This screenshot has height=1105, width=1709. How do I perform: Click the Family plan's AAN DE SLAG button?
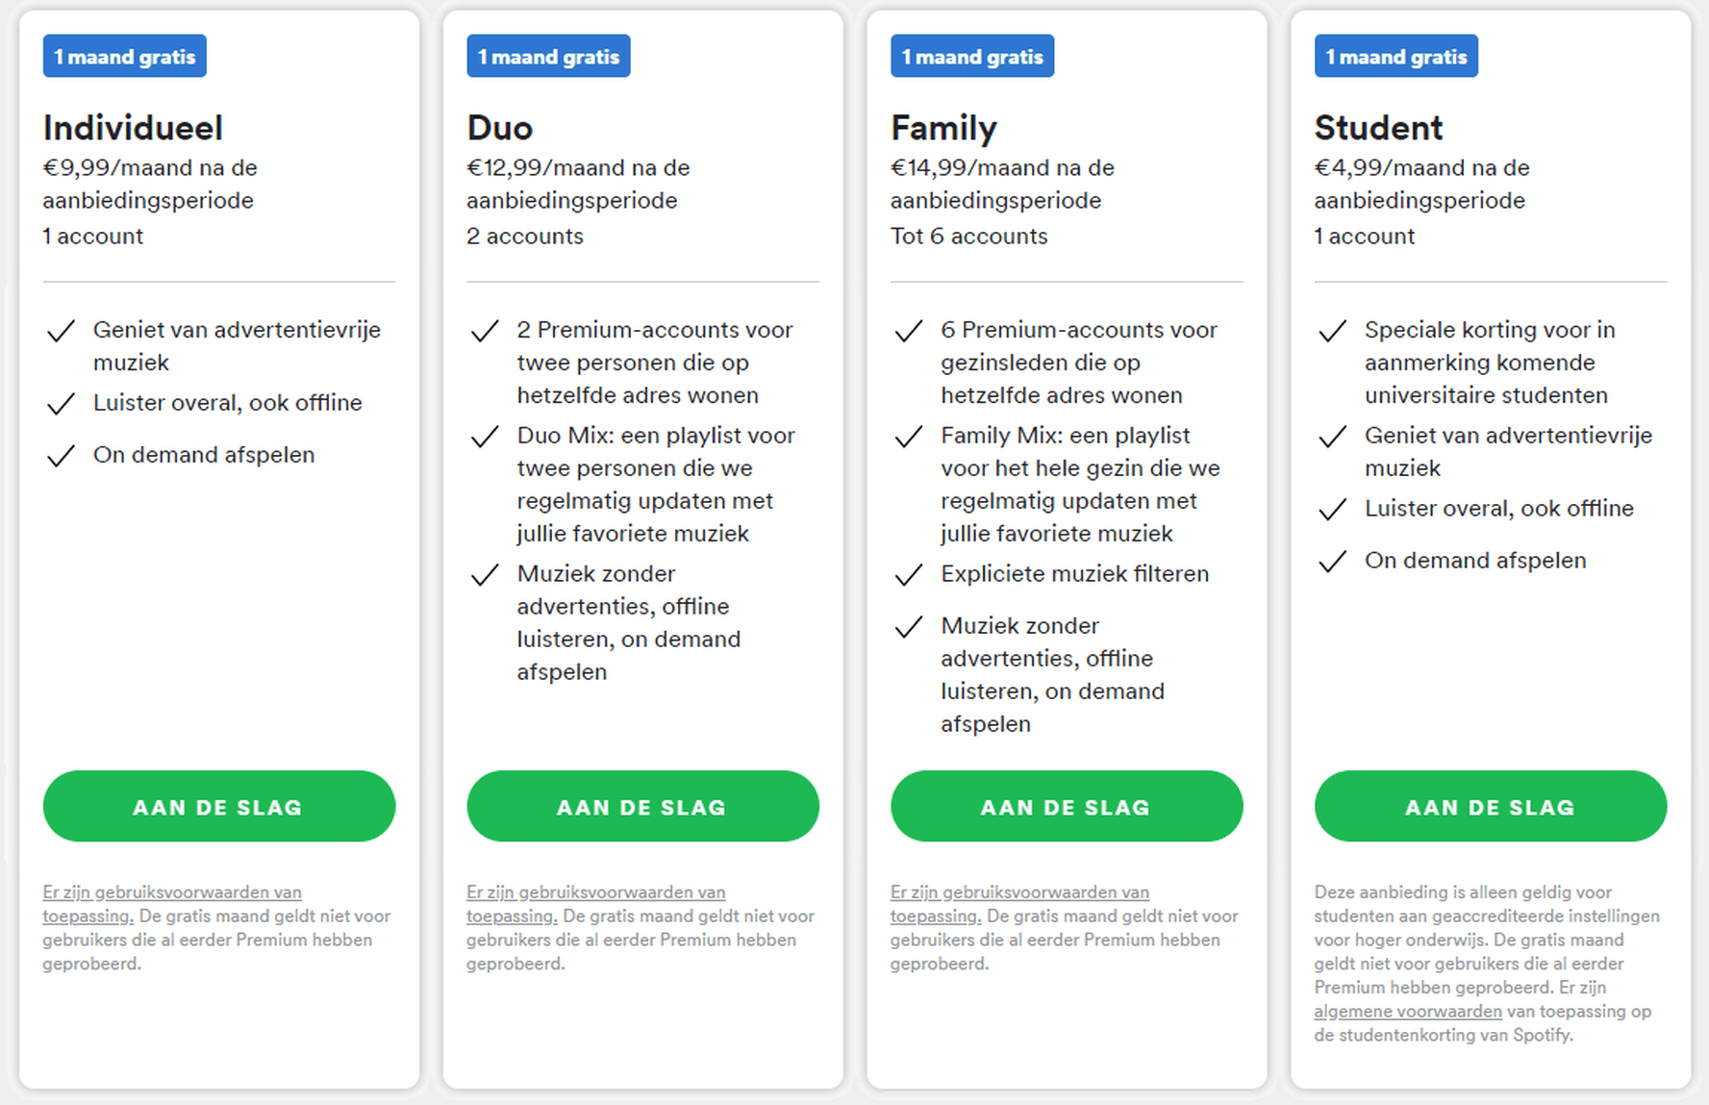click(x=1067, y=806)
